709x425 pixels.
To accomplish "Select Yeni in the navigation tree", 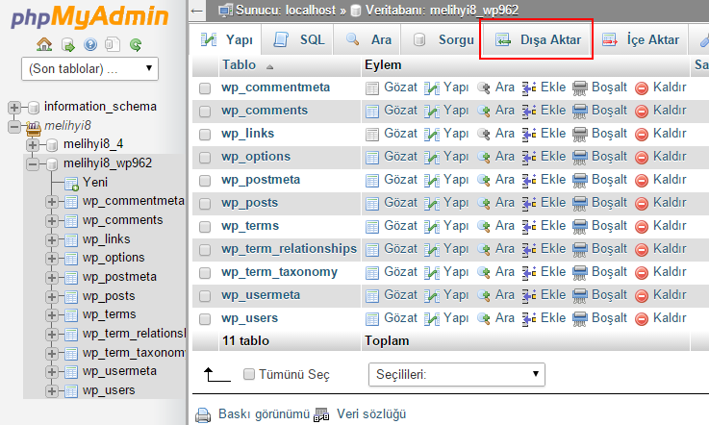I will click(x=95, y=182).
